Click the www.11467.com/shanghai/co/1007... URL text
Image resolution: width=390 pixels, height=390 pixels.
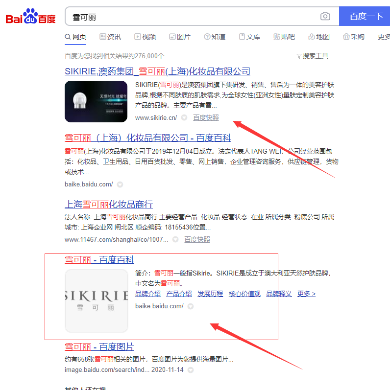click(116, 239)
